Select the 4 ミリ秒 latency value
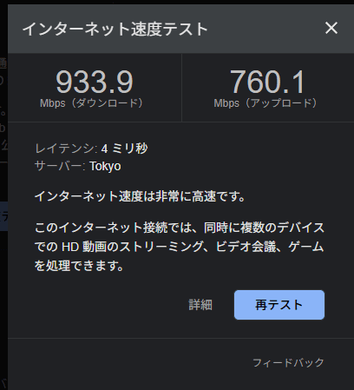The image size is (354, 390). coord(124,149)
